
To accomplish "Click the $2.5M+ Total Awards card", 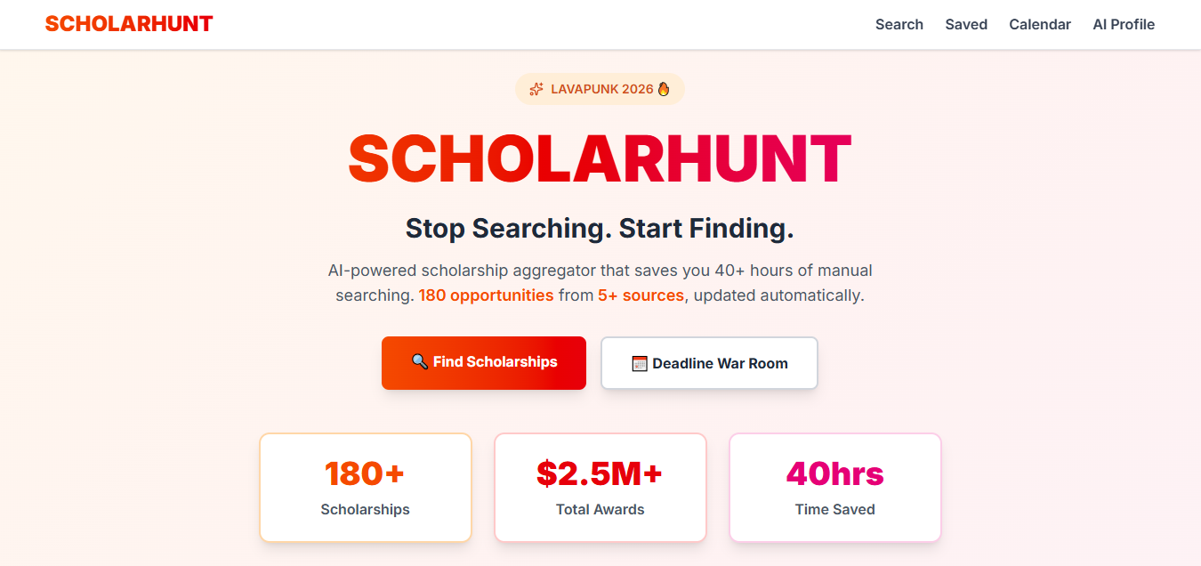I will (x=600, y=488).
